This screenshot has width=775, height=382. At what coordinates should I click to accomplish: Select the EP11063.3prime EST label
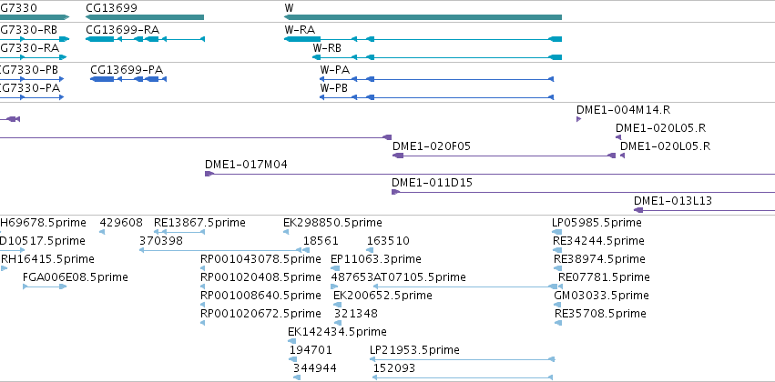376,259
